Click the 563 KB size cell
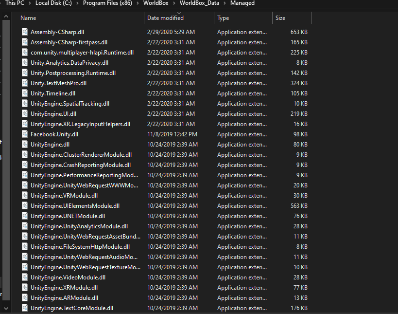 click(299, 206)
